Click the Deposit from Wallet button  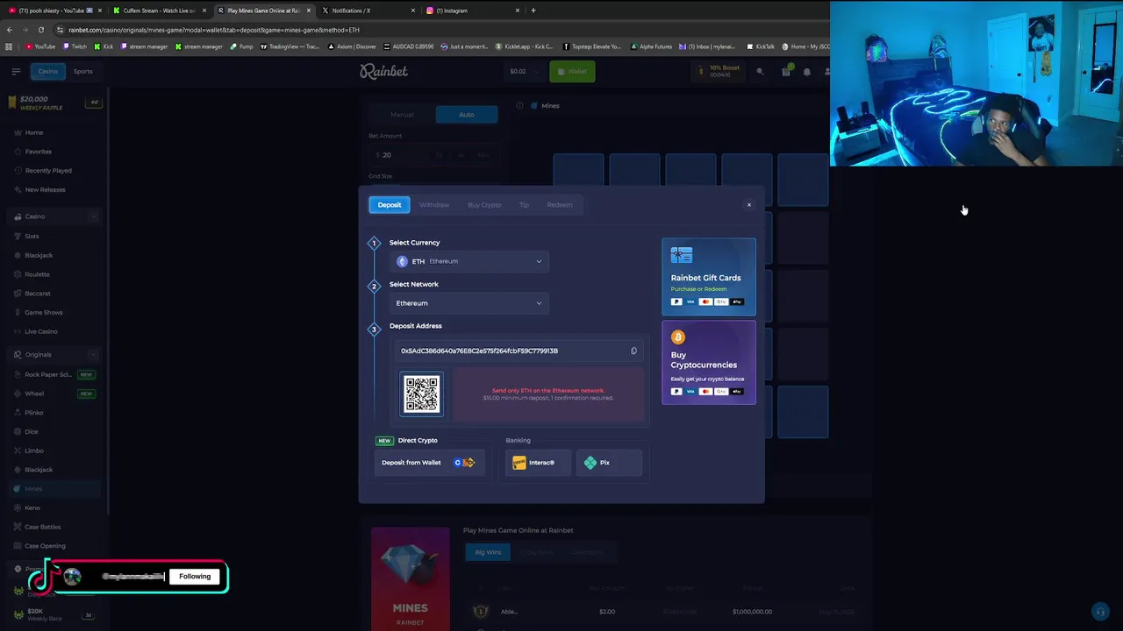429,463
